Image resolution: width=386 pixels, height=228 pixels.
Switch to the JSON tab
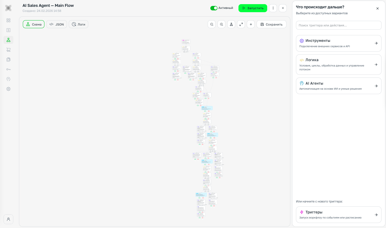(57, 24)
